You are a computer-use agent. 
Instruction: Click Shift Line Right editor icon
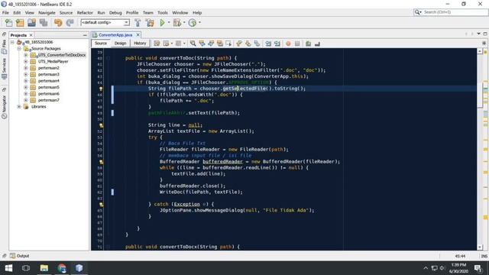pyautogui.click(x=277, y=44)
